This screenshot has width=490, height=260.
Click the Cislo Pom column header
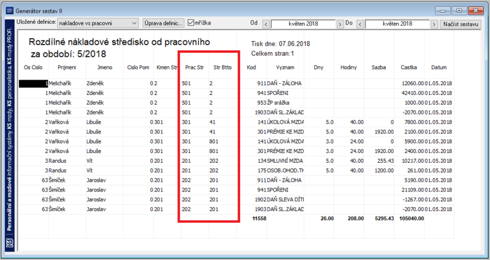[138, 67]
